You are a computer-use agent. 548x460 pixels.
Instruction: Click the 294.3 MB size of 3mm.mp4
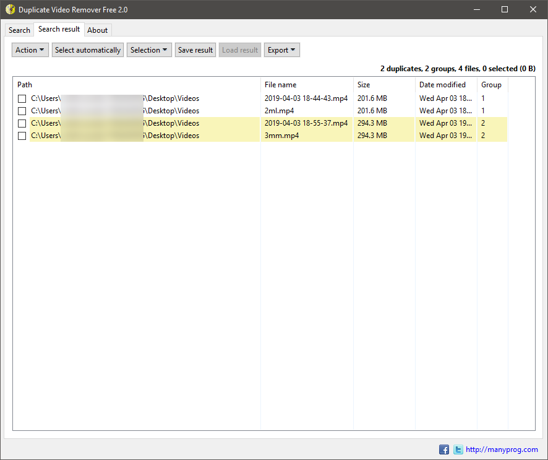click(x=372, y=136)
